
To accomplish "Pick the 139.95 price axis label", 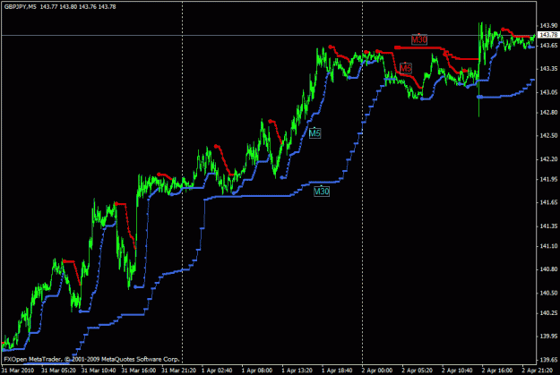I will click(x=548, y=337).
